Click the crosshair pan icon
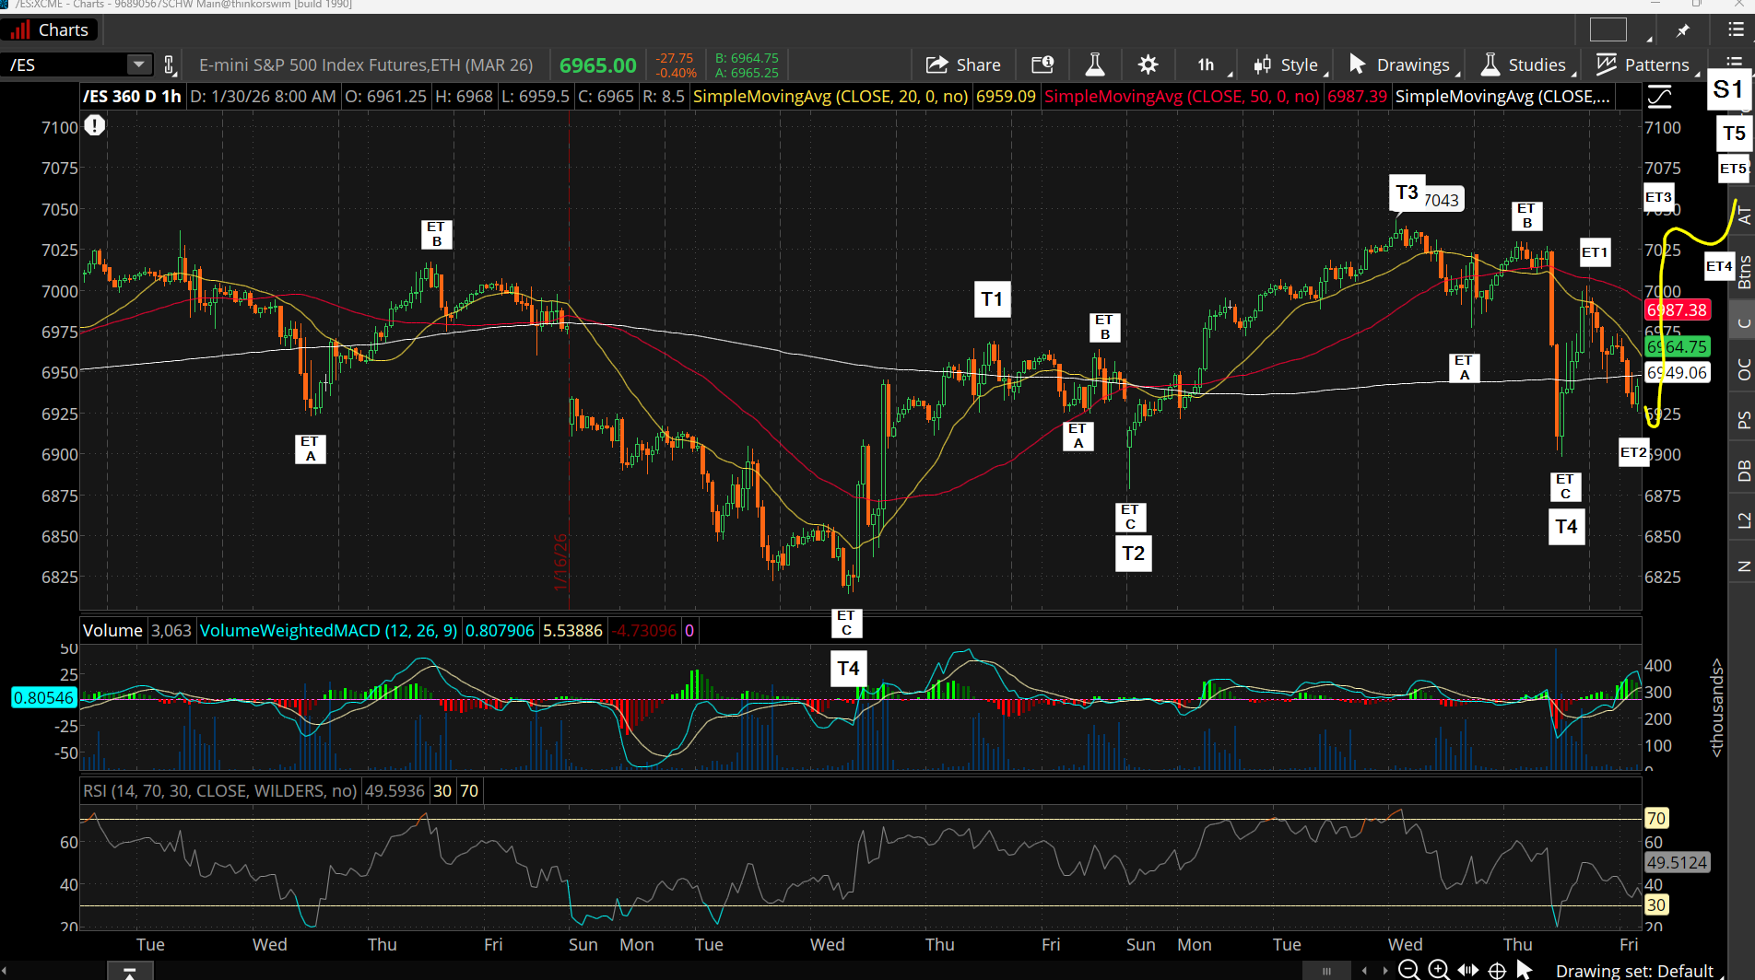The height and width of the screenshot is (980, 1755). (x=1498, y=970)
